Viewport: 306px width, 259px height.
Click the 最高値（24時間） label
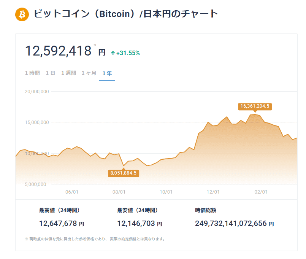(59, 210)
